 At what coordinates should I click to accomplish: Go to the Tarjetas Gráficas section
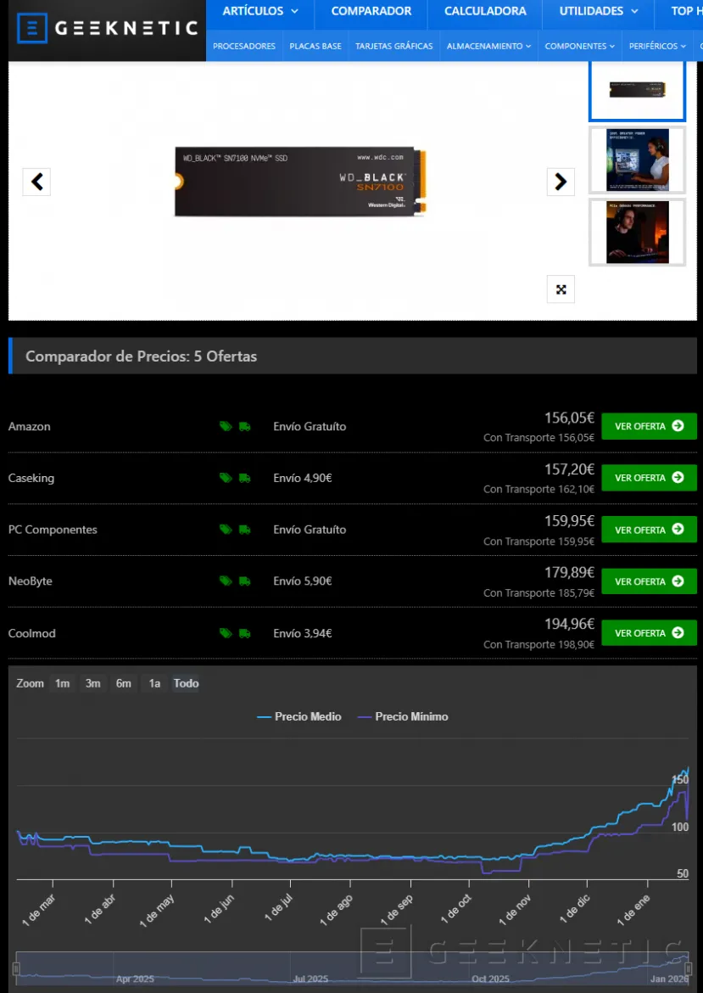pyautogui.click(x=393, y=46)
